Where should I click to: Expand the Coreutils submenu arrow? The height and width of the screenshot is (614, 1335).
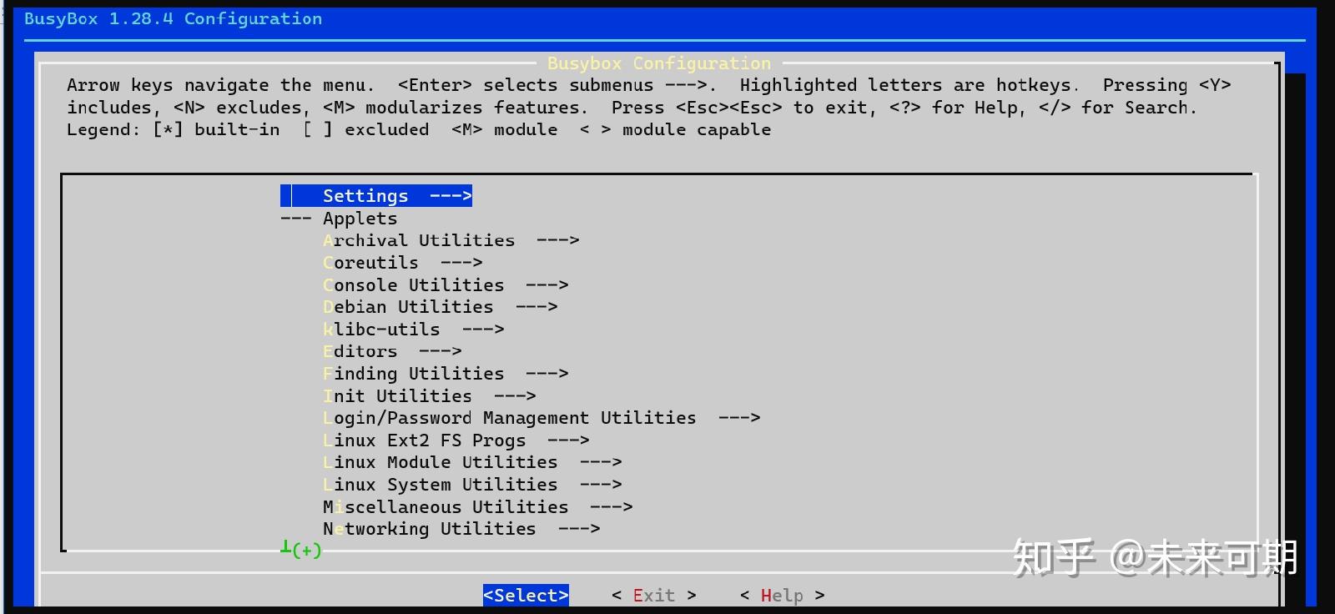461,263
